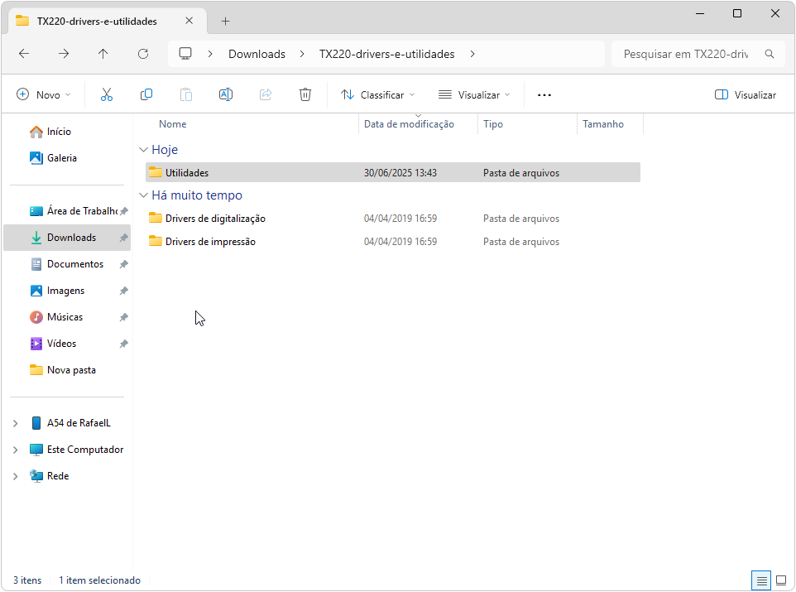Click the 1 item selecionado status text
The height and width of the screenshot is (592, 796).
[x=99, y=580]
